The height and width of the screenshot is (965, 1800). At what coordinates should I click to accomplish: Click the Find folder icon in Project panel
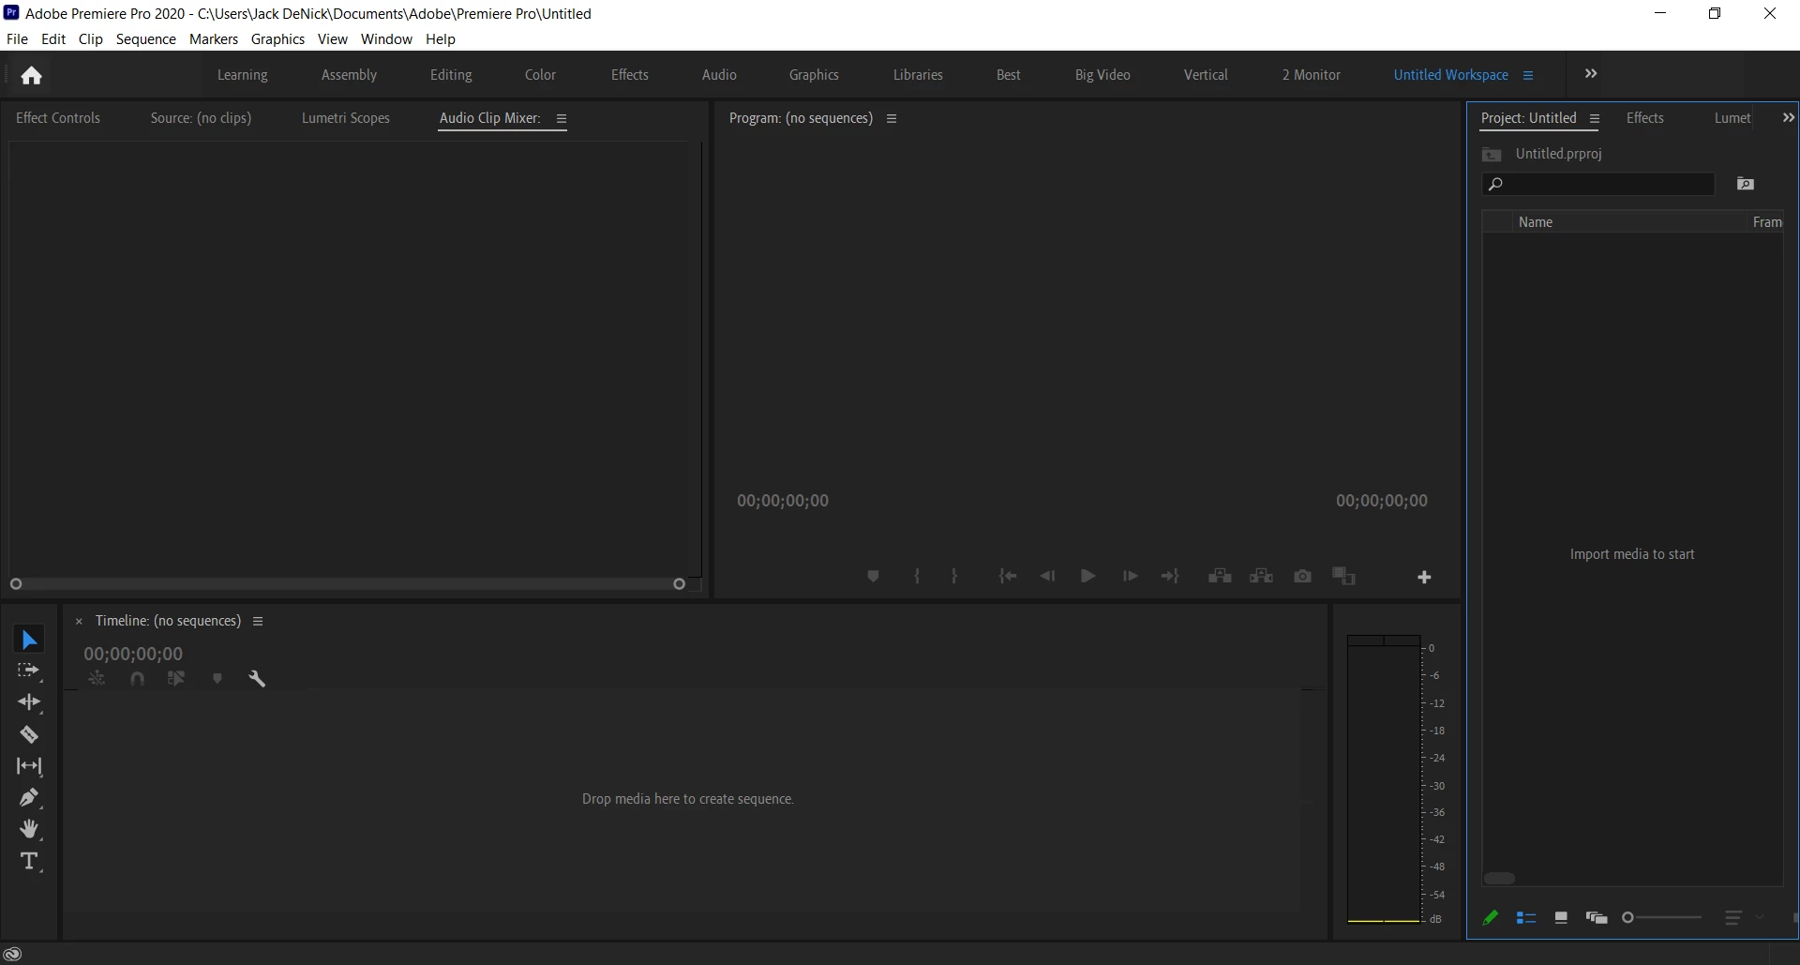click(x=1746, y=184)
